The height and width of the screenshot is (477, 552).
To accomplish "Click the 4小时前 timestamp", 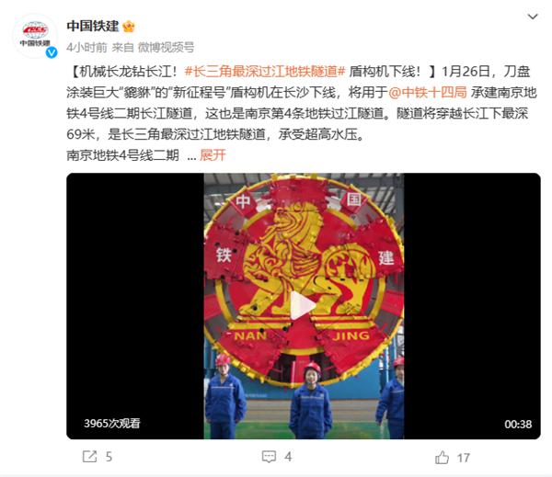I will click(86, 47).
